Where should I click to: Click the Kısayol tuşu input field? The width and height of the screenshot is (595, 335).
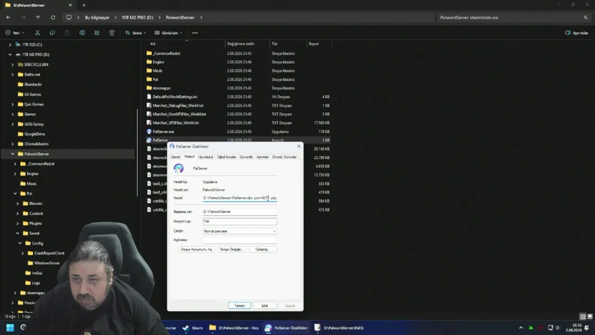pos(240,221)
